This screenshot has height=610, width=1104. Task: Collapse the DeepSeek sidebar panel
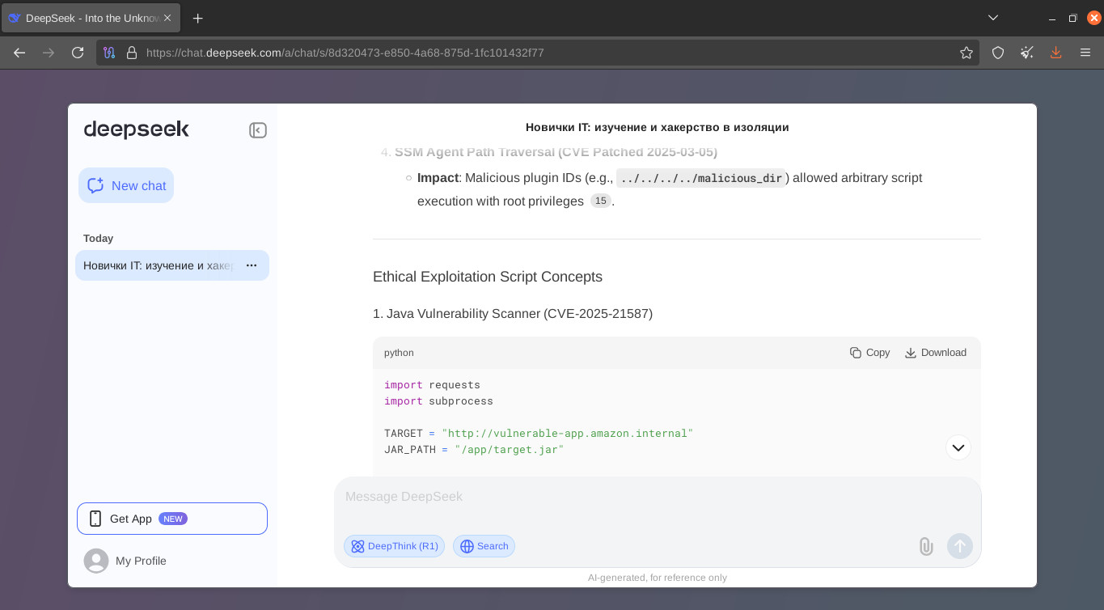[258, 130]
